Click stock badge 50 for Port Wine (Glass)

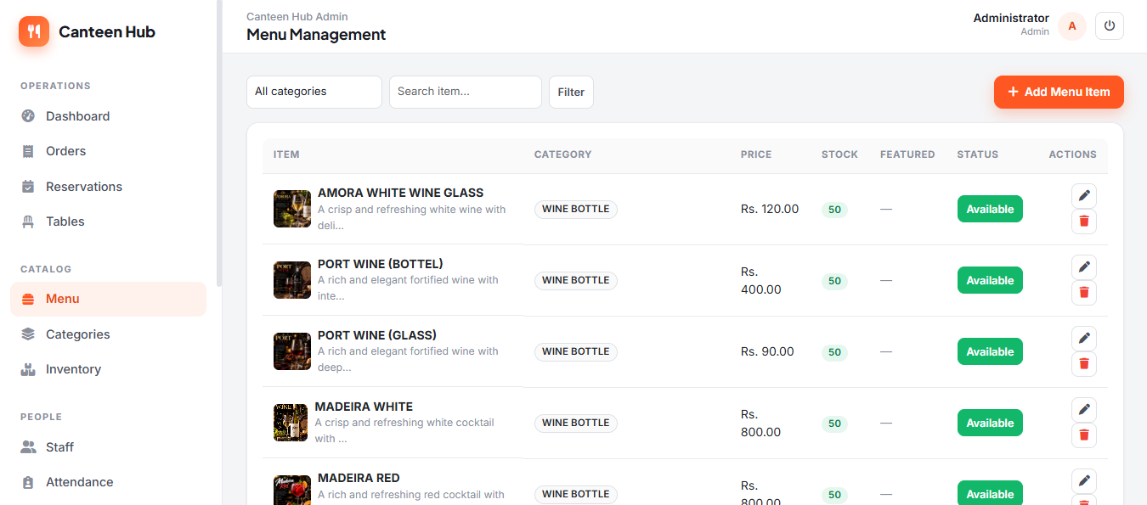pos(834,352)
